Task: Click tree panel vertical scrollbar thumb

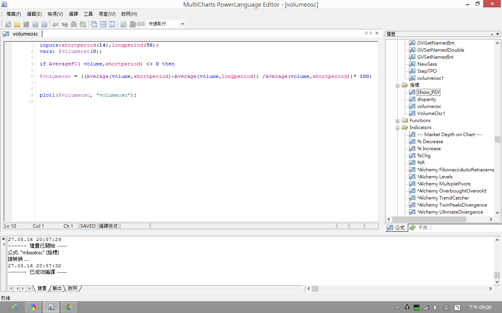Action: [x=497, y=139]
